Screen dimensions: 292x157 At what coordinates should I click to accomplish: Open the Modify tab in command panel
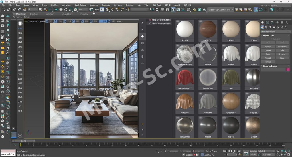pyautogui.click(x=267, y=23)
